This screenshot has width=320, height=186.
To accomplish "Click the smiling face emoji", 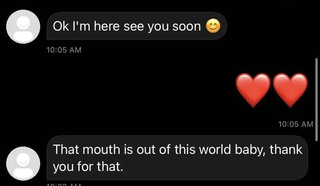I will (213, 26).
